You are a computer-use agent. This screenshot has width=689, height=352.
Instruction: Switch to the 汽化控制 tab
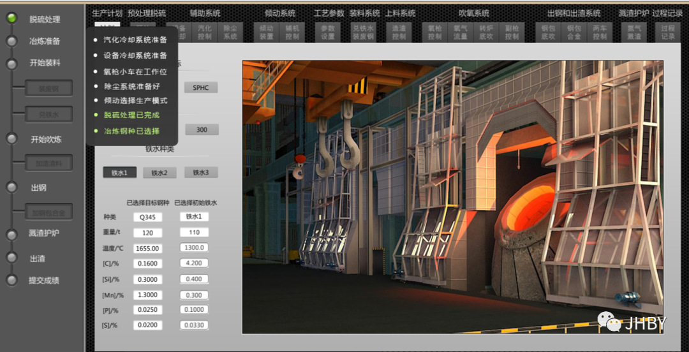point(205,33)
